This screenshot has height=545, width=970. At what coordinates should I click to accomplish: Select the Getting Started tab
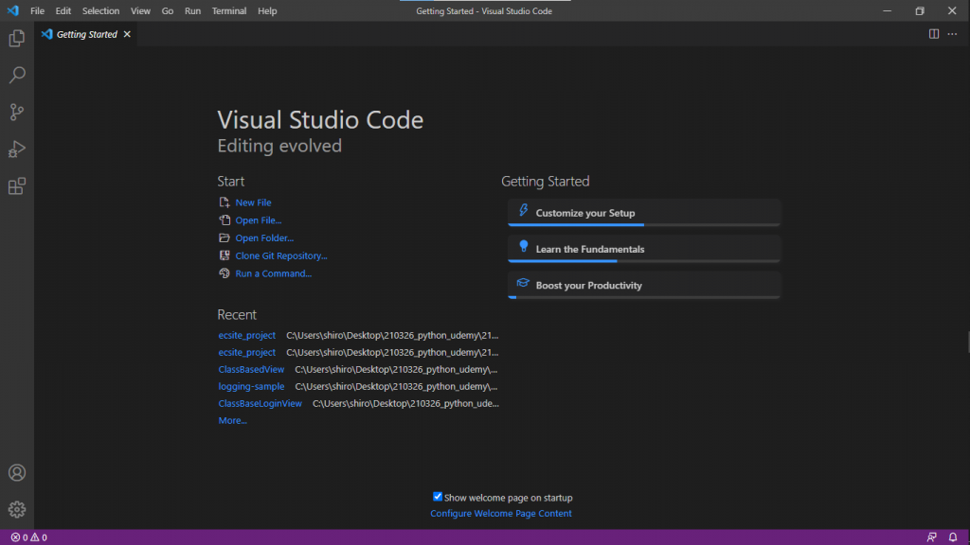[x=83, y=33]
